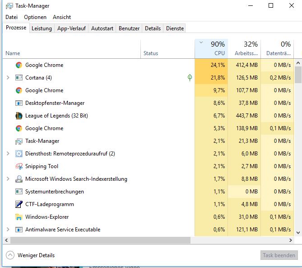Sort by the Status column header

pos(168,49)
